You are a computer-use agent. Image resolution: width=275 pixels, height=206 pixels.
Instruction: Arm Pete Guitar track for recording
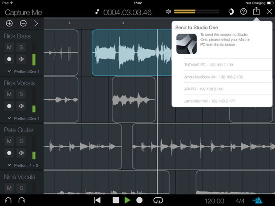9,153
